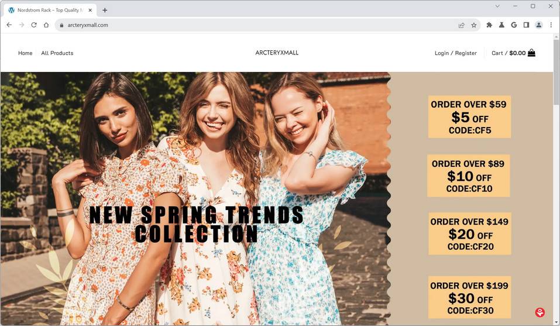
Task: Click the flask extension icon
Action: [x=502, y=25]
